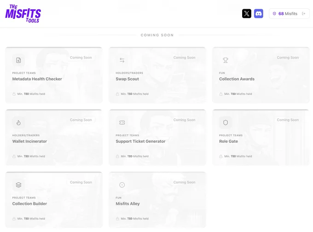Click Coming Soon badge on Collection Builder
Screen dimensions: 313x232
coord(81,182)
